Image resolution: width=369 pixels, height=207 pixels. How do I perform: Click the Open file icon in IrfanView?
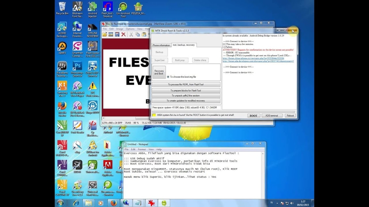105,35
